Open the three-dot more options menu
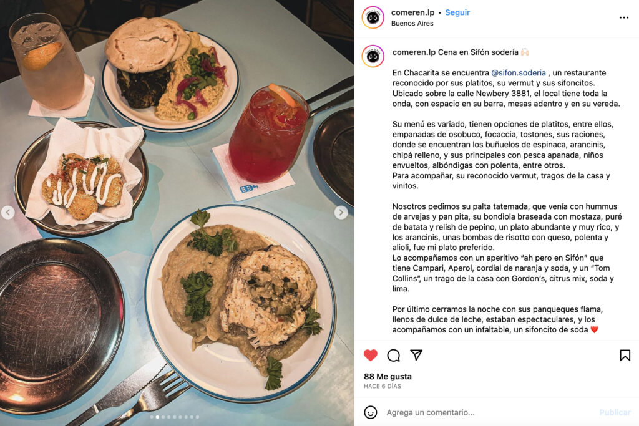Image resolution: width=639 pixels, height=426 pixels. click(x=623, y=17)
